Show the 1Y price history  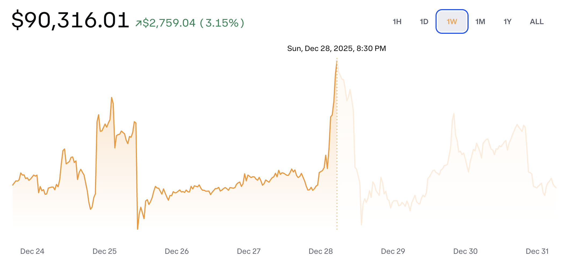point(507,22)
